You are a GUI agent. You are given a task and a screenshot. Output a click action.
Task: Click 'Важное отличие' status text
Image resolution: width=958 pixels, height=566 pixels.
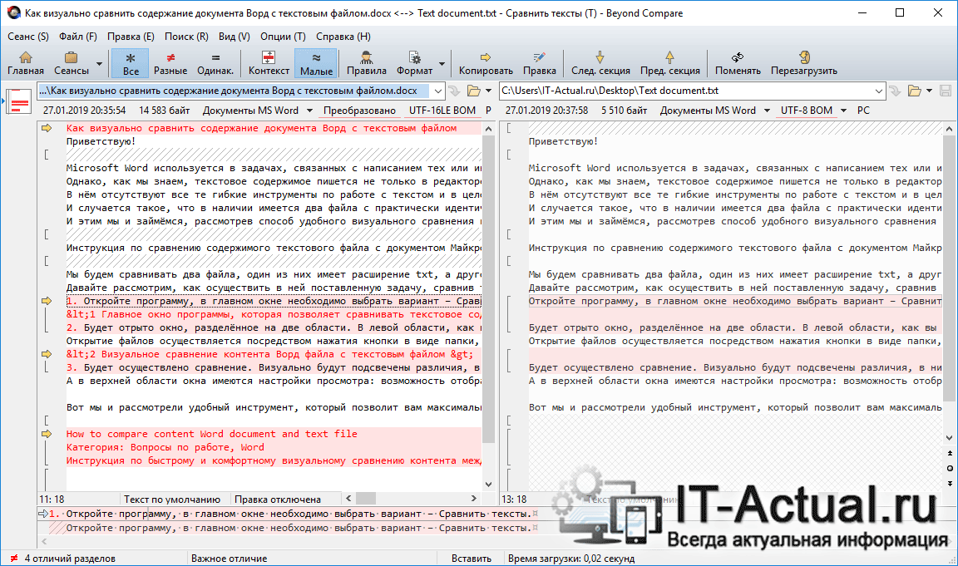230,559
